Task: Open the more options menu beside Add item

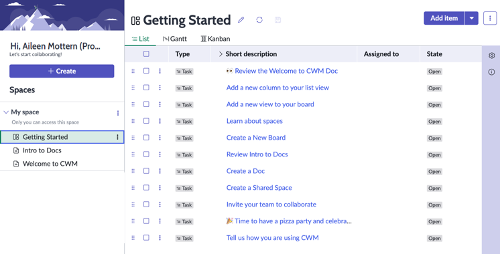Action: (490, 18)
